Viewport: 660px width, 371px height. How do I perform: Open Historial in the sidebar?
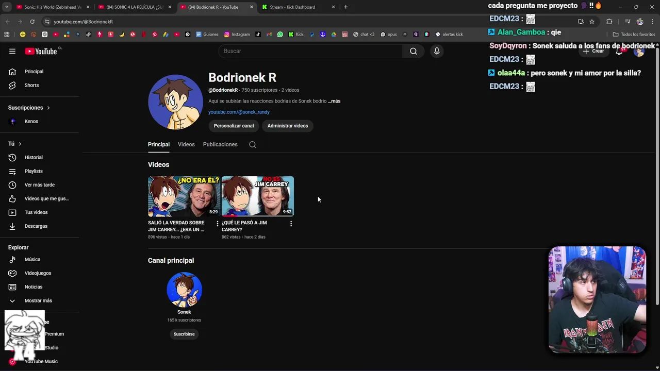34,157
